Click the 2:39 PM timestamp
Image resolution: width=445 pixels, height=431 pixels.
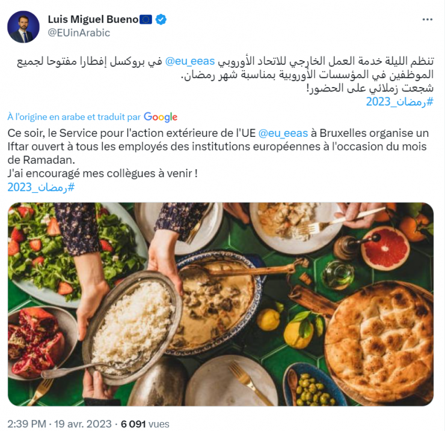coord(26,424)
